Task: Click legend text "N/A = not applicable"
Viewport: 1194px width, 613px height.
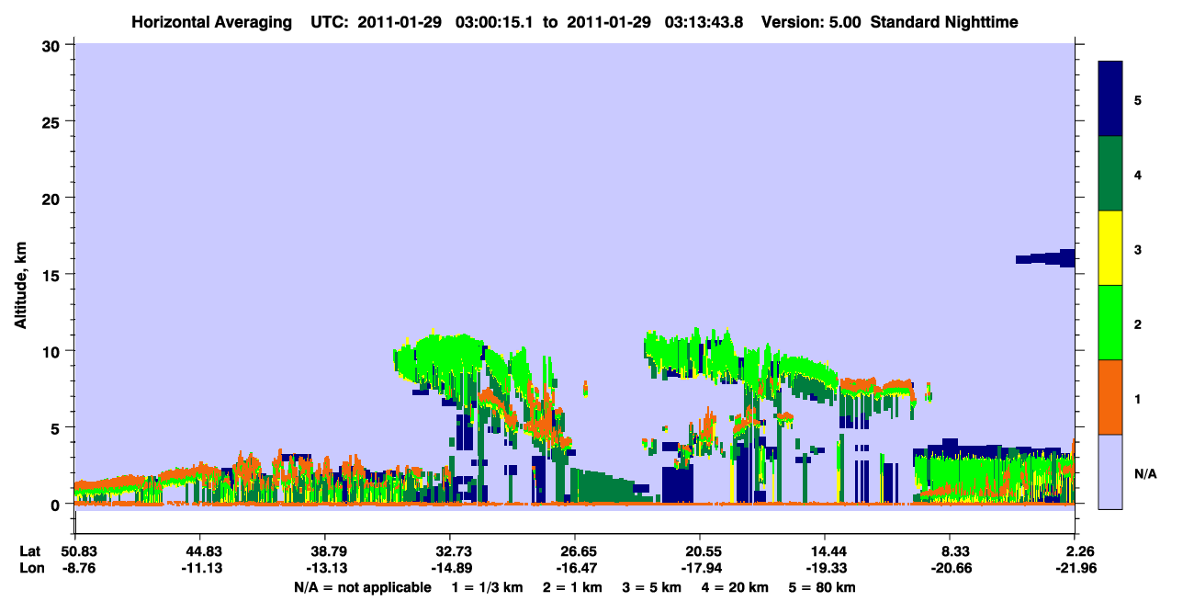Action: (x=362, y=586)
